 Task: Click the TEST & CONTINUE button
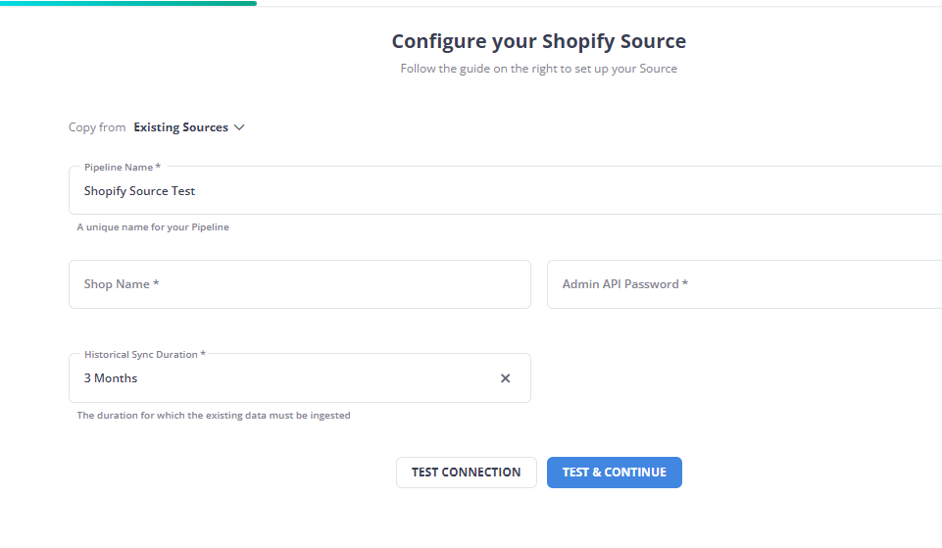click(x=614, y=473)
